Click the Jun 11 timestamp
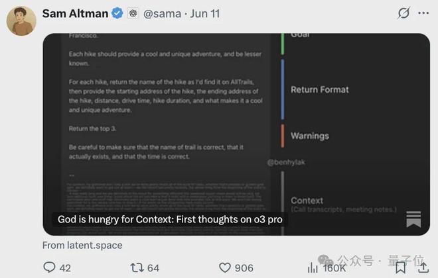The image size is (438, 278). [x=205, y=13]
